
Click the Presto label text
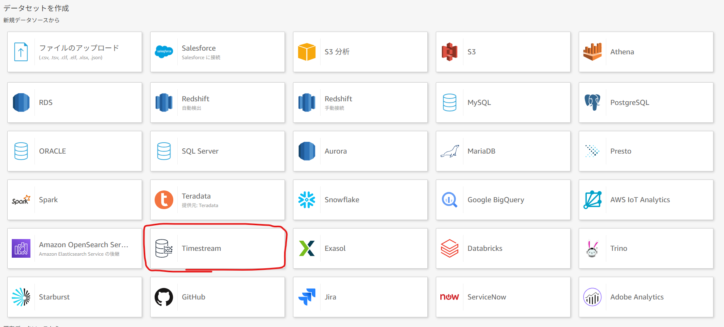tap(621, 151)
